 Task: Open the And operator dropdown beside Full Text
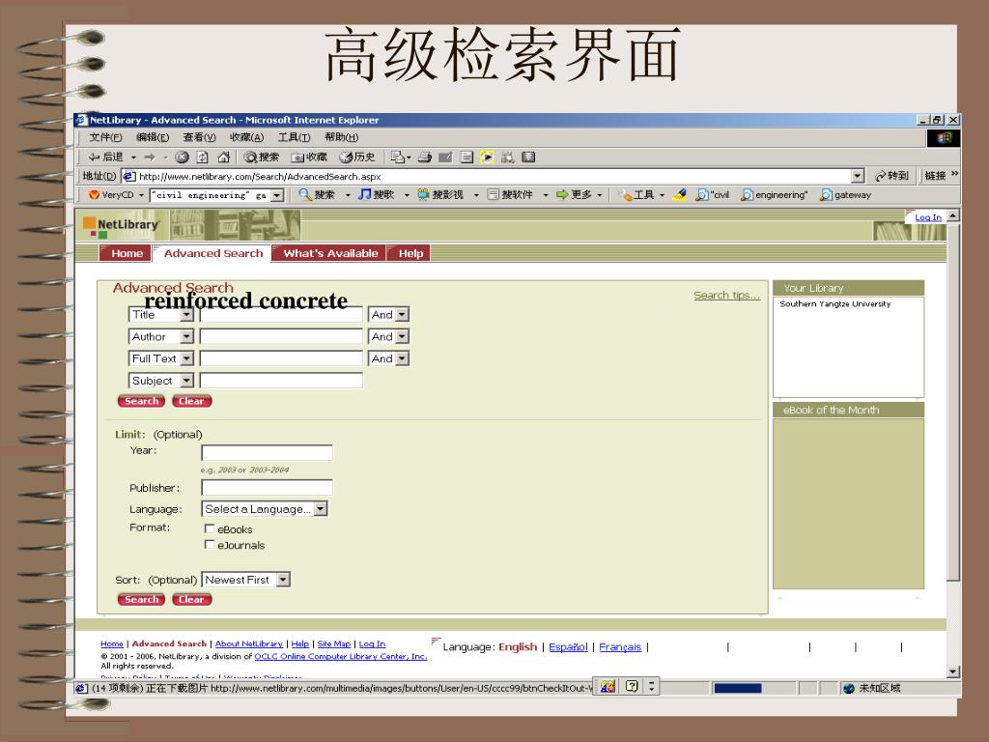403,358
